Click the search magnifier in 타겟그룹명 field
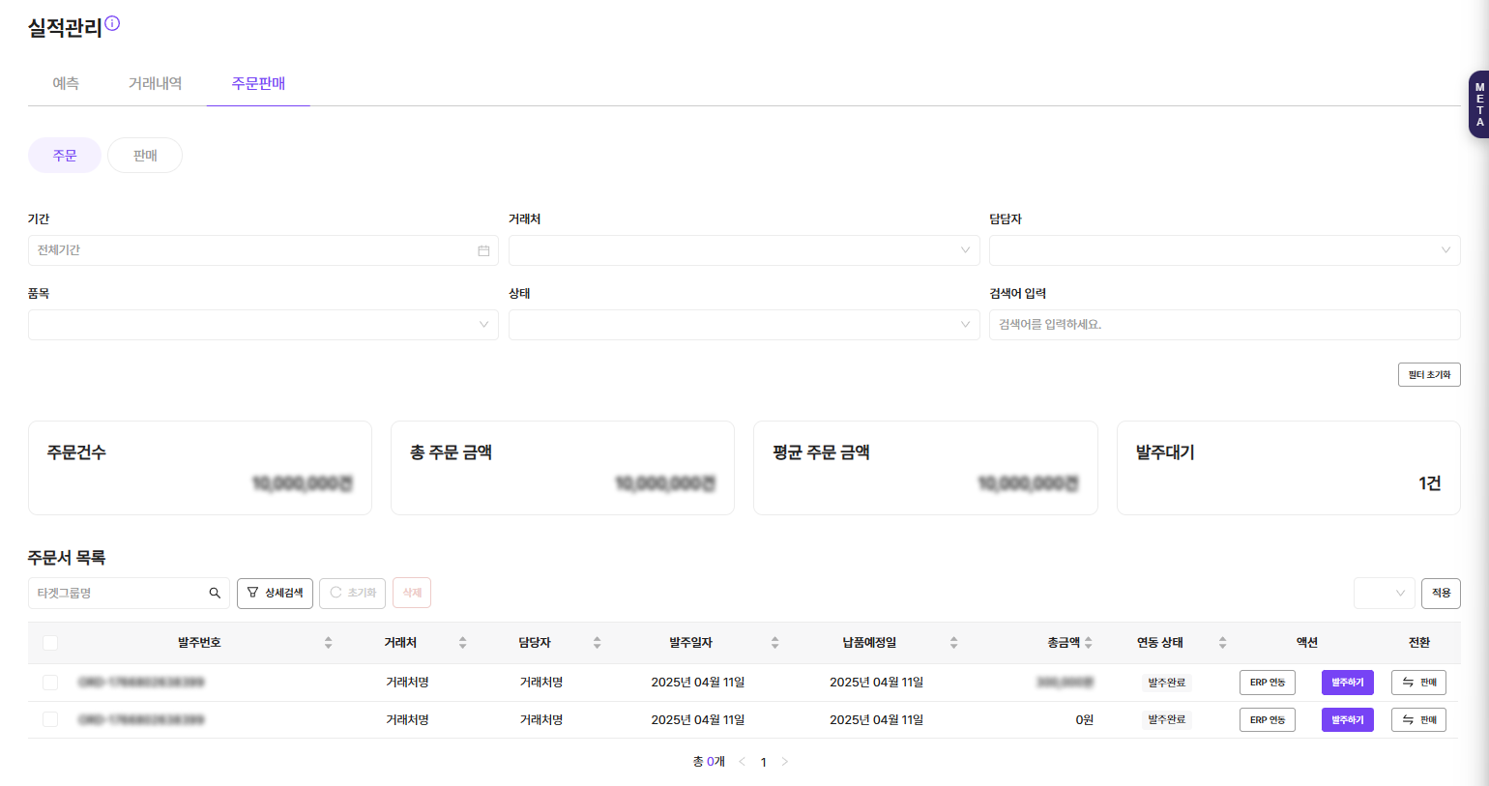Viewport: 1489px width, 786px height. click(x=215, y=593)
